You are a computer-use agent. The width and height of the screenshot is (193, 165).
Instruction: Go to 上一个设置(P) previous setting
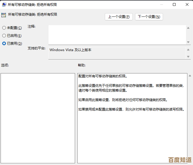pyautogui.click(x=119, y=17)
